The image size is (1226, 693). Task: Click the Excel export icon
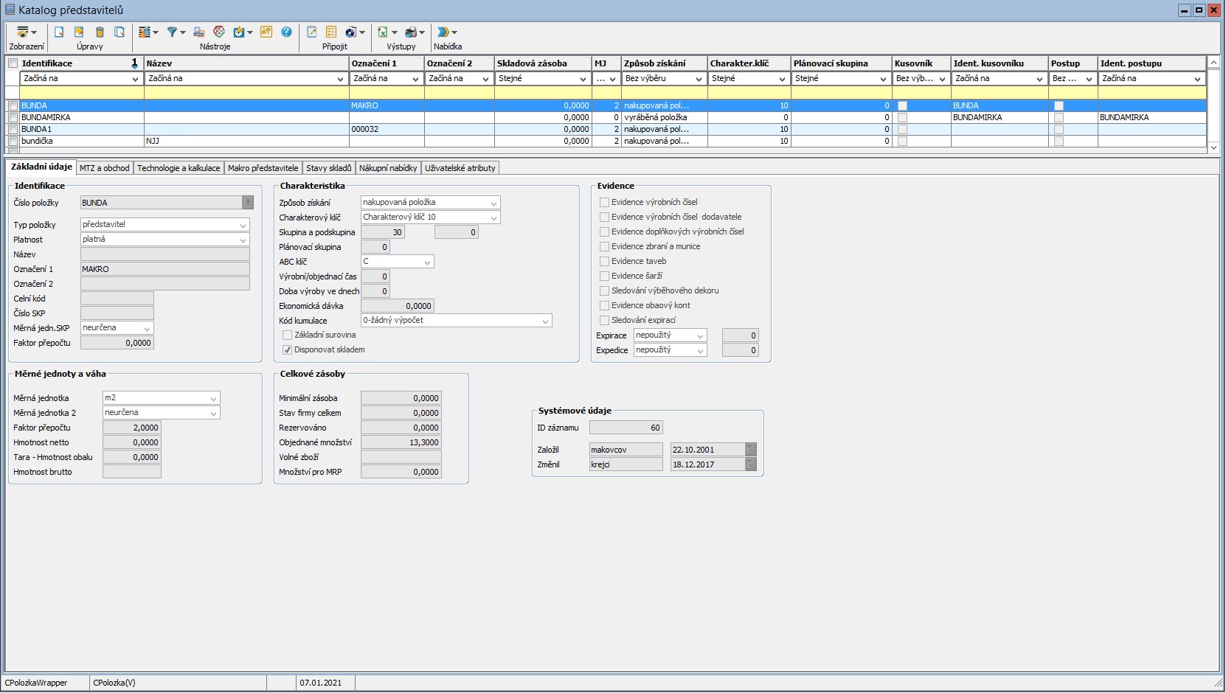tap(383, 32)
